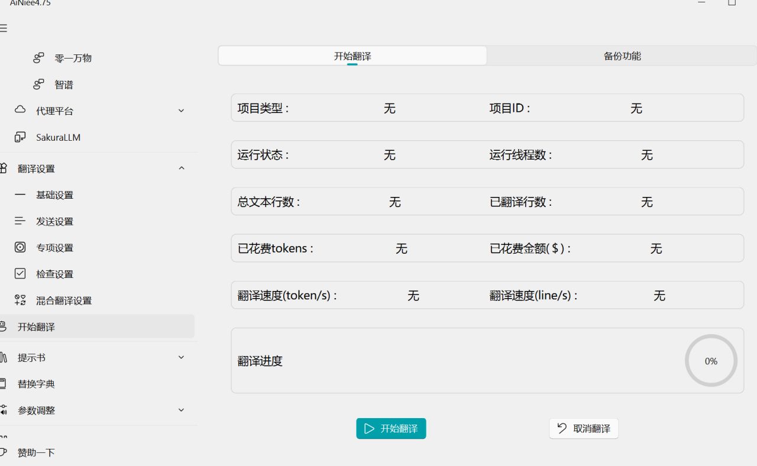Click the 检查设置 checkmark icon
Screen dimensions: 757x466
pos(20,274)
